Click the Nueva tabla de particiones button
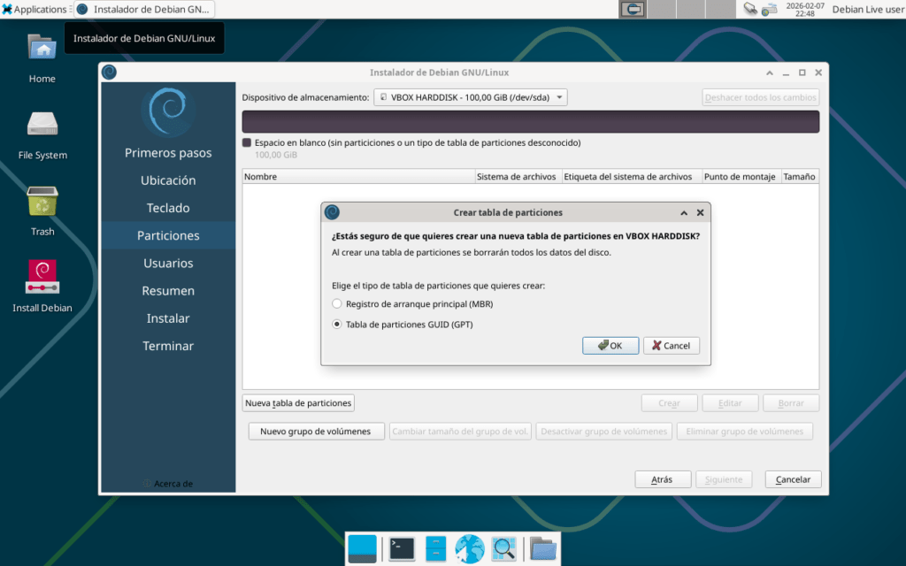The image size is (906, 566). 298,403
